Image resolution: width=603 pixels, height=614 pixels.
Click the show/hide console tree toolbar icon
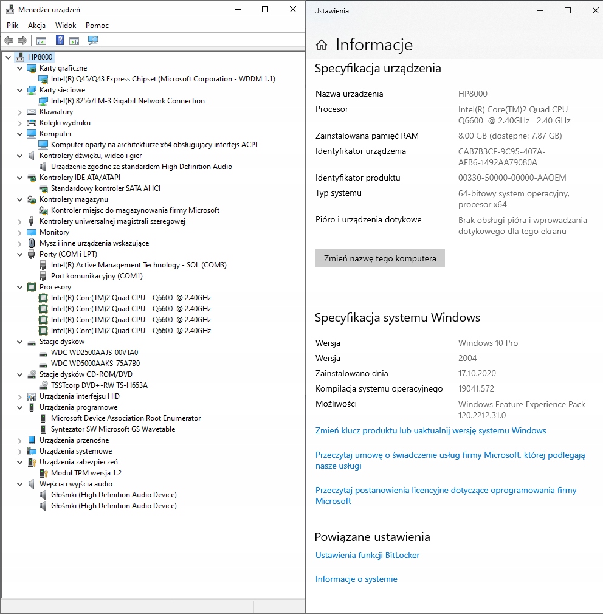(x=41, y=40)
